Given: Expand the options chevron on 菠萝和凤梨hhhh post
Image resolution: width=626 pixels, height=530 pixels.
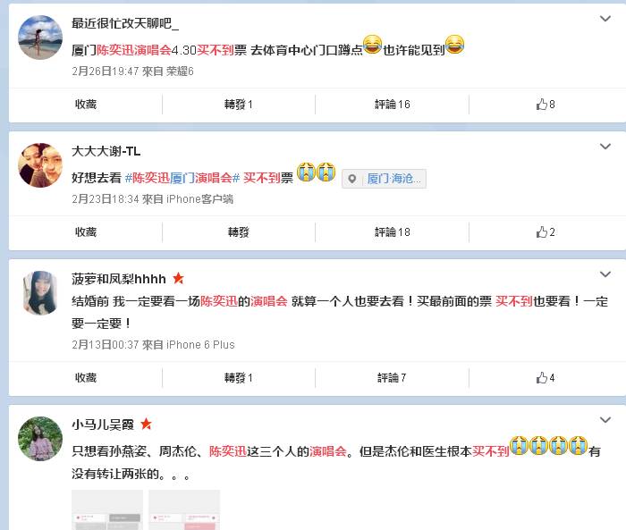Looking at the screenshot, I should coord(605,274).
